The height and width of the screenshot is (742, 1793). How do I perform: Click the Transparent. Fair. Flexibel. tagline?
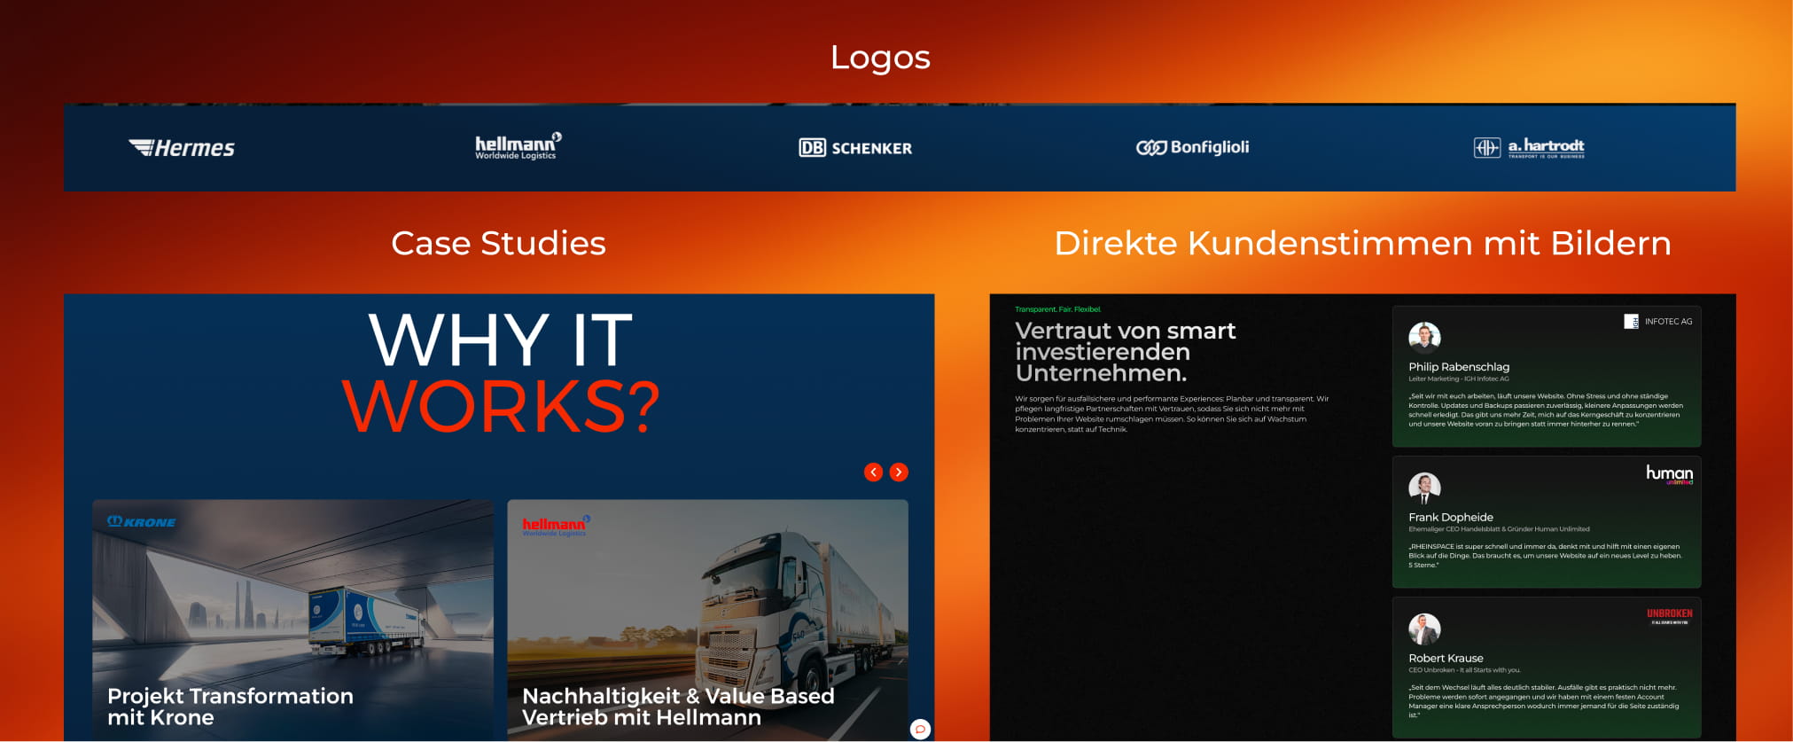pos(1058,309)
